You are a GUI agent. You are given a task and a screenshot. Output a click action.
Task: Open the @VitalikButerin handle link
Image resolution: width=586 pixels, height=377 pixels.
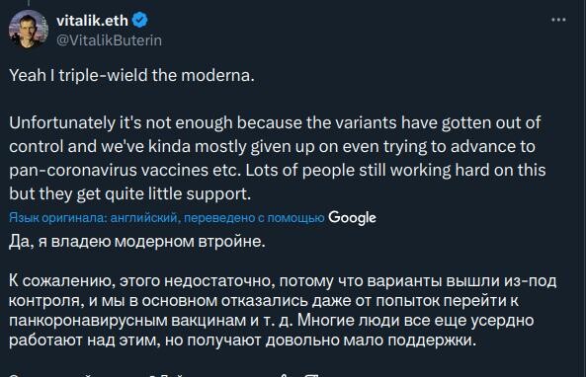(x=109, y=40)
